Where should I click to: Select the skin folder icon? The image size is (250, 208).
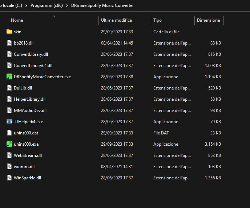pos(9,32)
